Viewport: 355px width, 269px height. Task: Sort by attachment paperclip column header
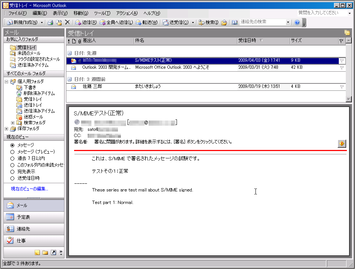[x=80, y=41]
